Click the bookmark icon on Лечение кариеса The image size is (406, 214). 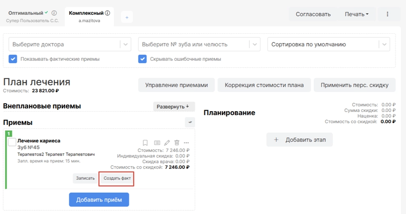(x=146, y=142)
